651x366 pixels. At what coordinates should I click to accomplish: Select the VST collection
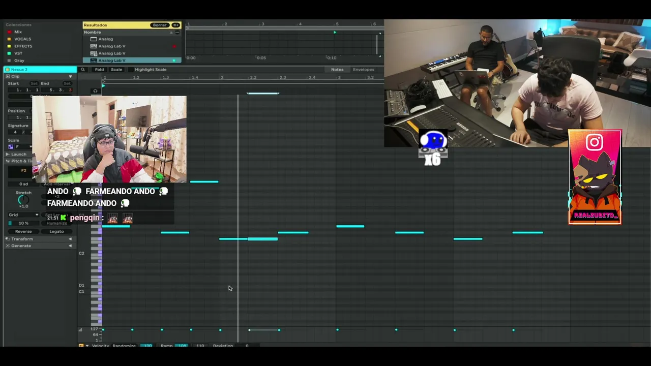(18, 53)
